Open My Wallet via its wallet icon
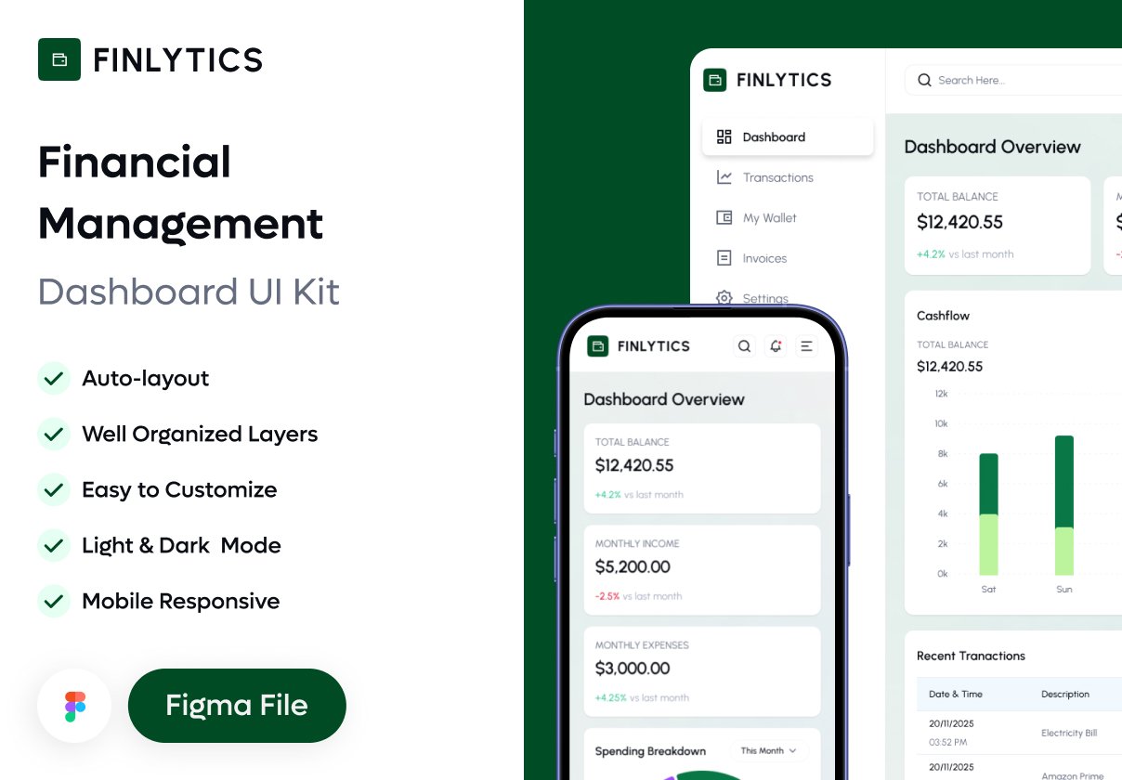This screenshot has width=1122, height=780. pyautogui.click(x=724, y=217)
